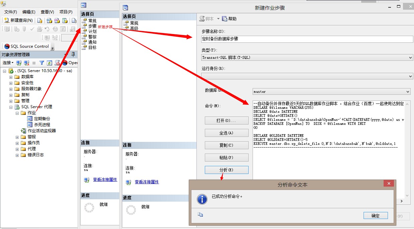Pin the Object Explorer panel
The image size is (414, 229).
coord(73,54)
